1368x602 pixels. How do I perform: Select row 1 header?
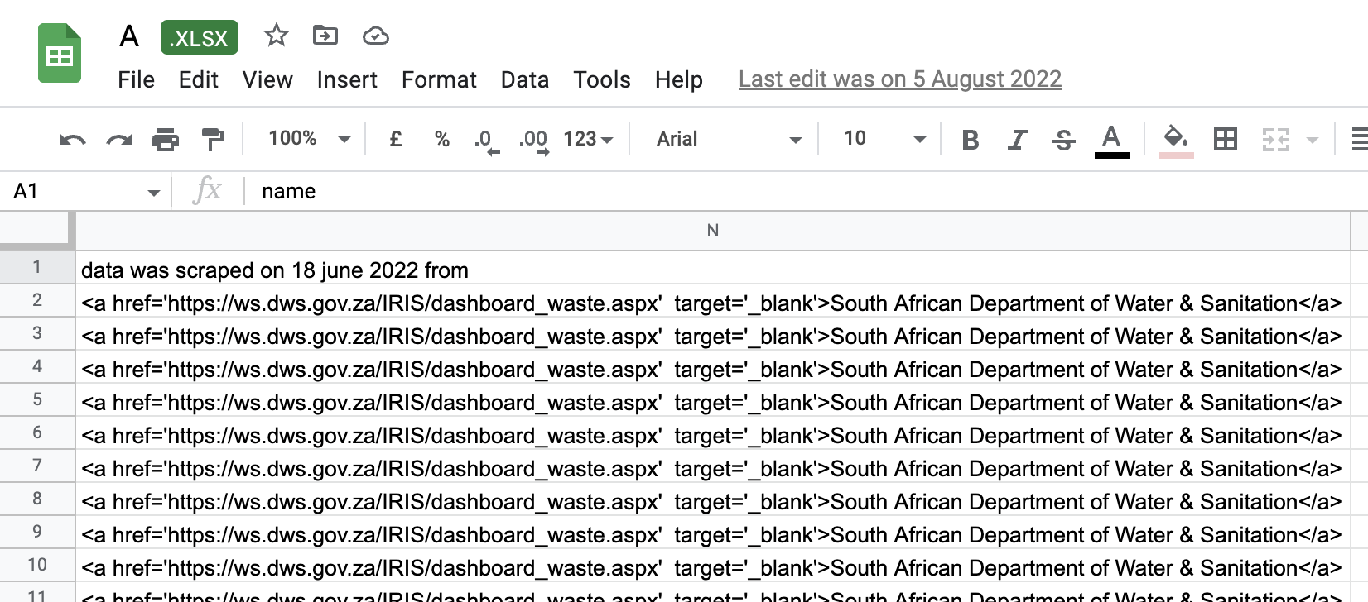pos(36,267)
